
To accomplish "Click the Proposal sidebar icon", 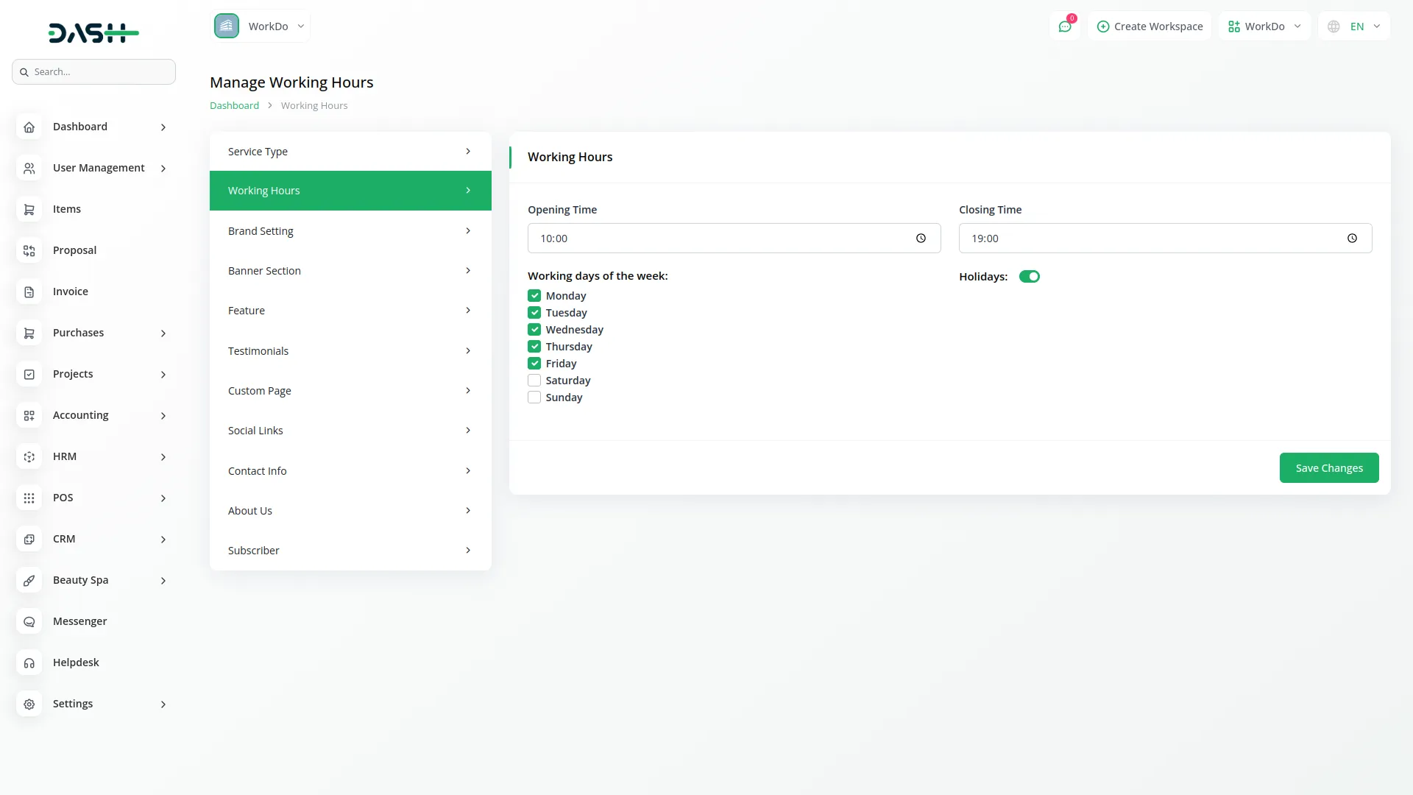I will click(x=29, y=250).
